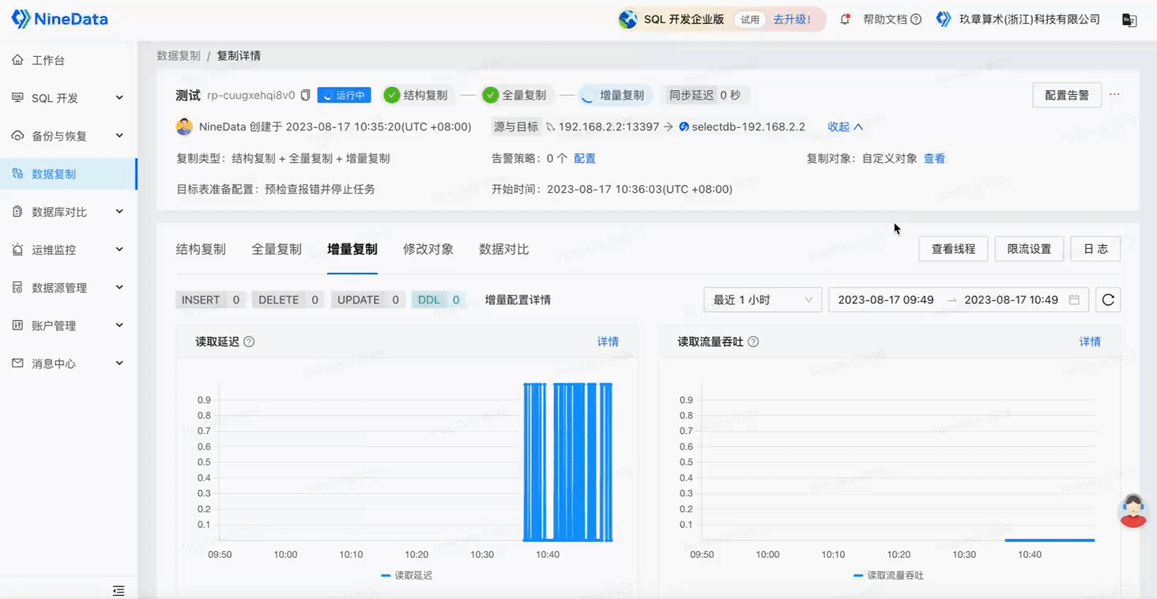Open the notification bell
Viewport: 1157px width, 599px height.
[845, 19]
